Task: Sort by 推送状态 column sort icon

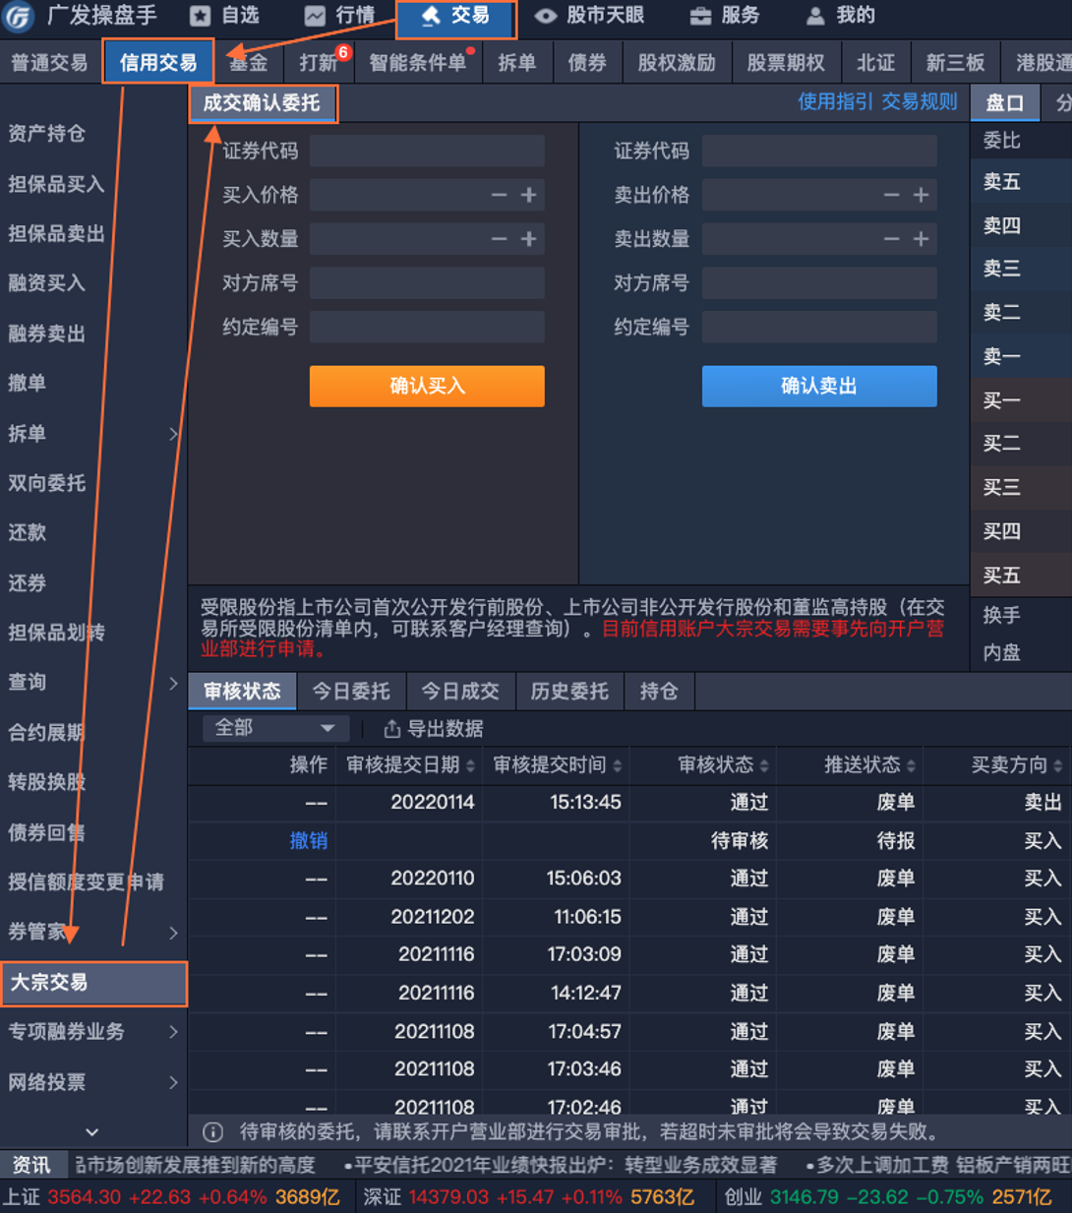Action: click(912, 765)
